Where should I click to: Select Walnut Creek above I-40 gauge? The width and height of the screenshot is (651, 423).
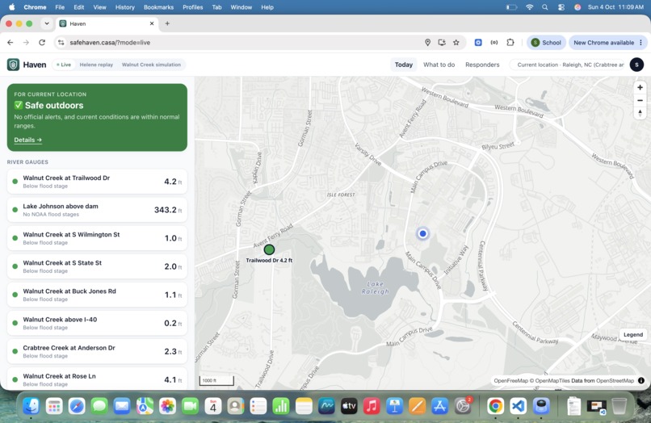coord(97,323)
